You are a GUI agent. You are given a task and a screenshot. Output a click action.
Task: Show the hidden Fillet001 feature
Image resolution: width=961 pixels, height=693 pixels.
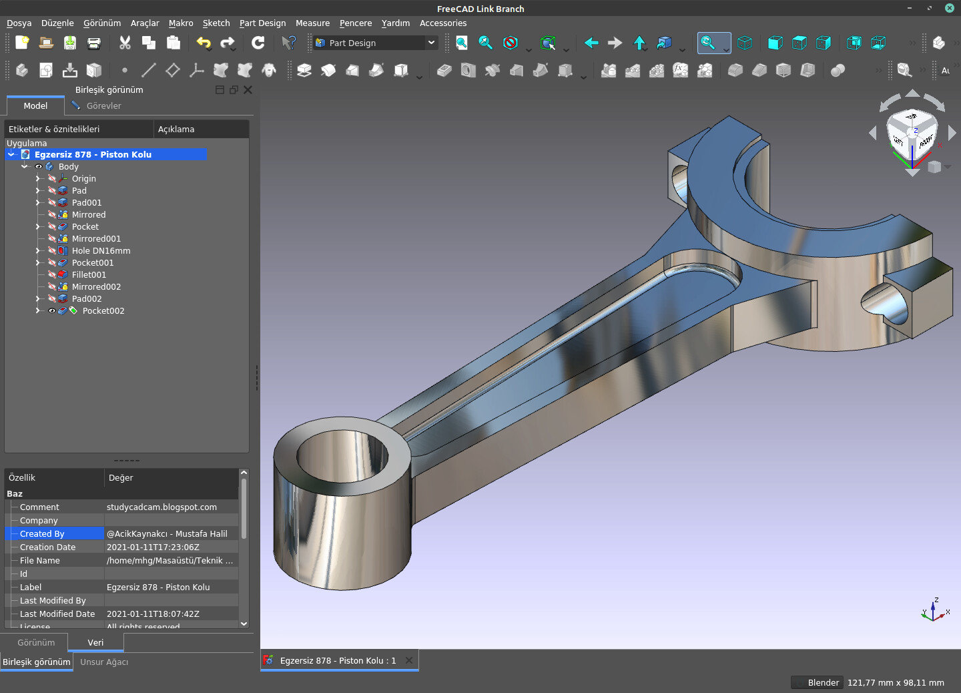pos(52,275)
